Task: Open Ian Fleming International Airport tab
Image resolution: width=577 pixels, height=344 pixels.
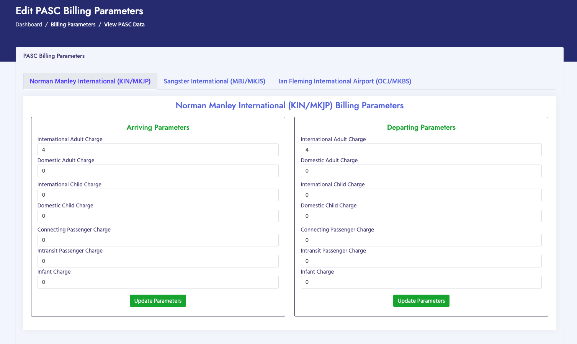Action: tap(344, 81)
